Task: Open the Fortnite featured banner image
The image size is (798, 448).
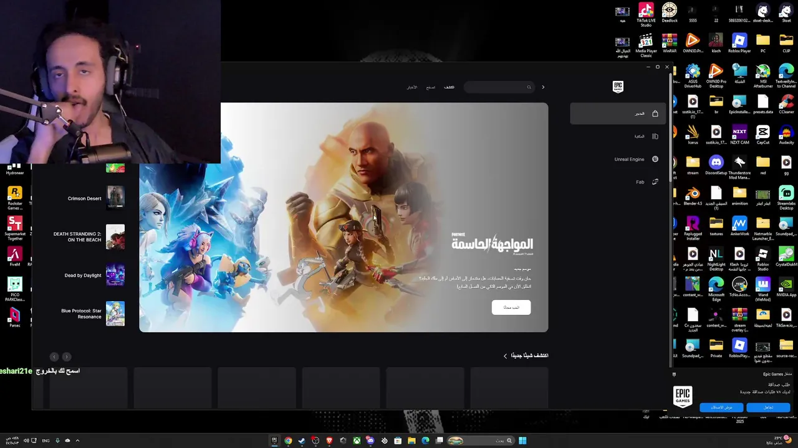Action: (344, 217)
